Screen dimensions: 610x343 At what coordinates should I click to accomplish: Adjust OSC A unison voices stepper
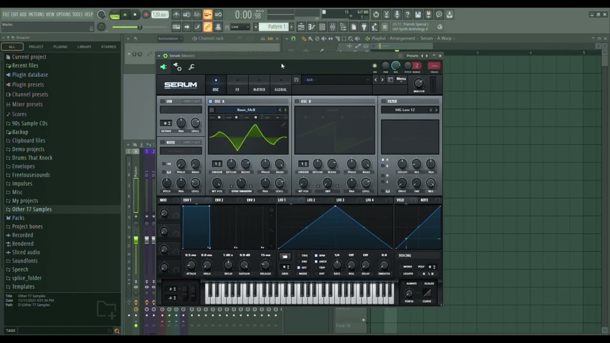pyautogui.click(x=217, y=164)
